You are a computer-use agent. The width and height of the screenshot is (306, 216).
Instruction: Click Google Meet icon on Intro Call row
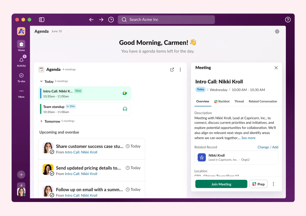pyautogui.click(x=125, y=93)
